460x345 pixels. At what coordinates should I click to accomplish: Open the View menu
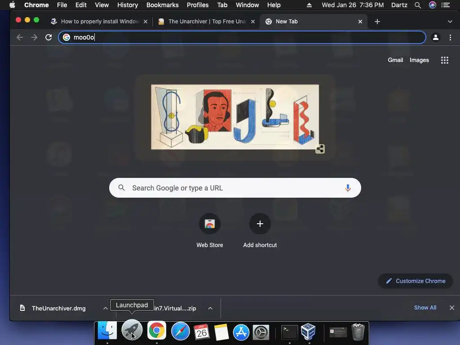[102, 5]
